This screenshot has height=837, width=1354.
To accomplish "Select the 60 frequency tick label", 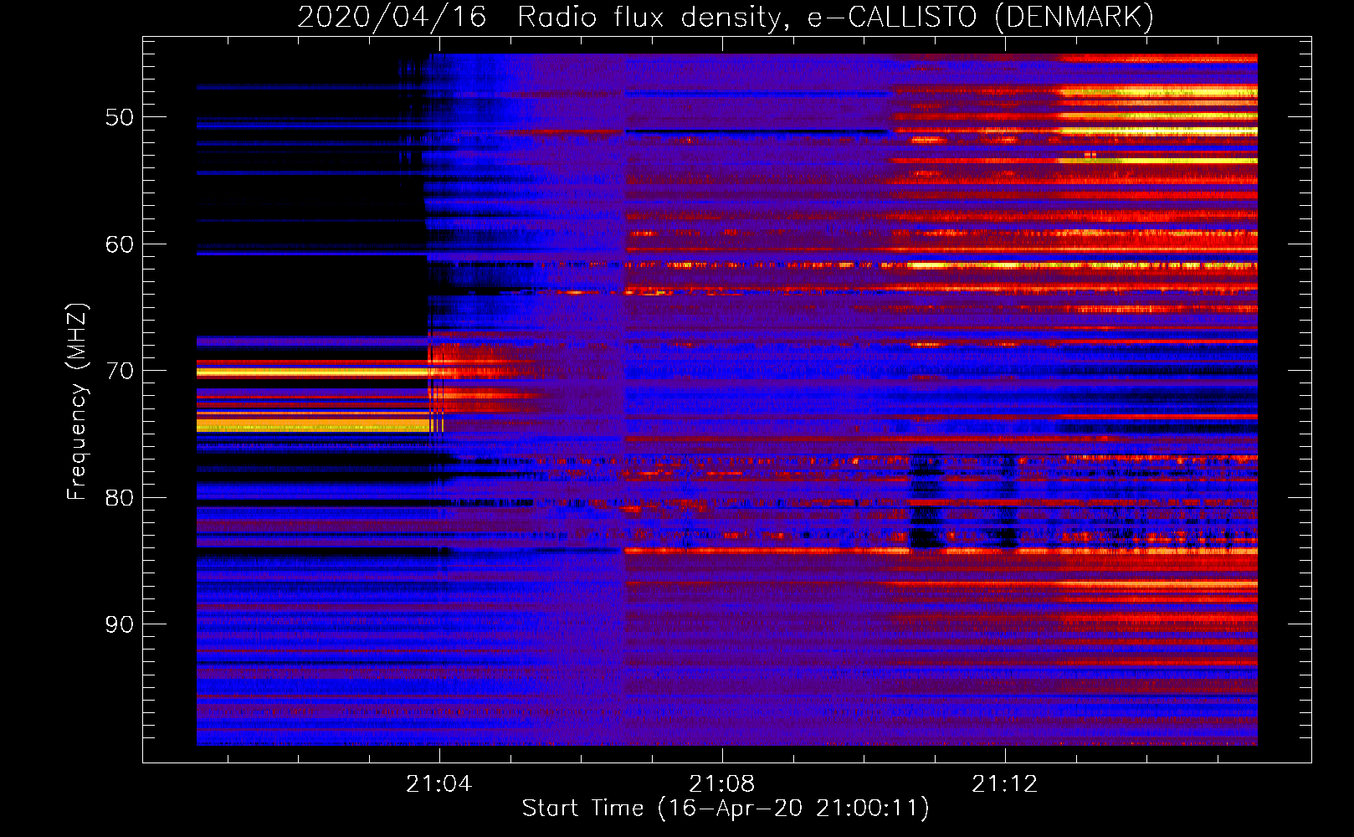I will (120, 244).
